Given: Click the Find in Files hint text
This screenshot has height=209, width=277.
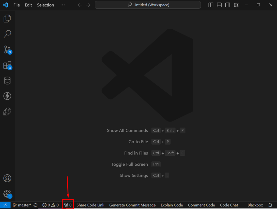Looking at the screenshot, I should [136, 153].
